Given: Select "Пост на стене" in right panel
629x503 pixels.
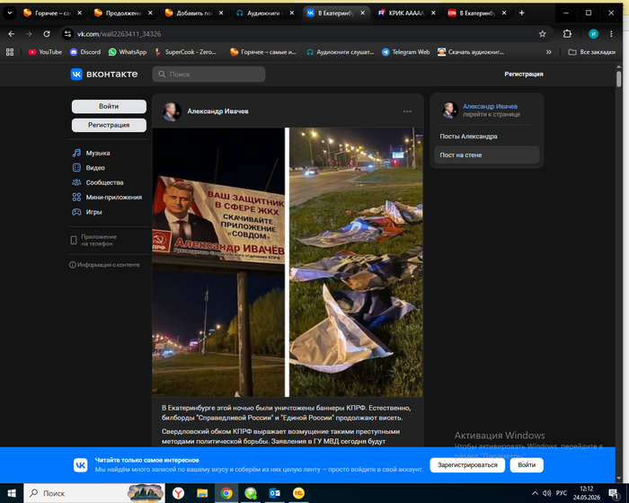Looking at the screenshot, I should pos(487,154).
